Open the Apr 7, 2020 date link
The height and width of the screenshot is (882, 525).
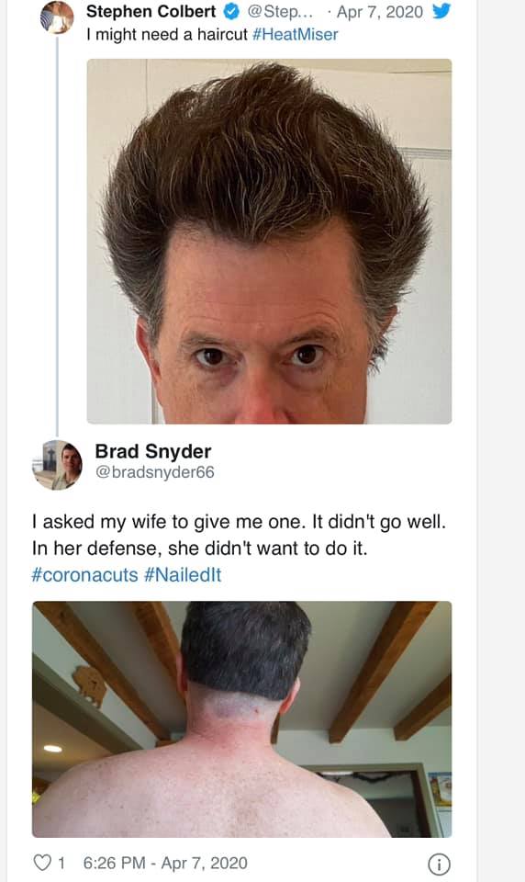[x=379, y=12]
